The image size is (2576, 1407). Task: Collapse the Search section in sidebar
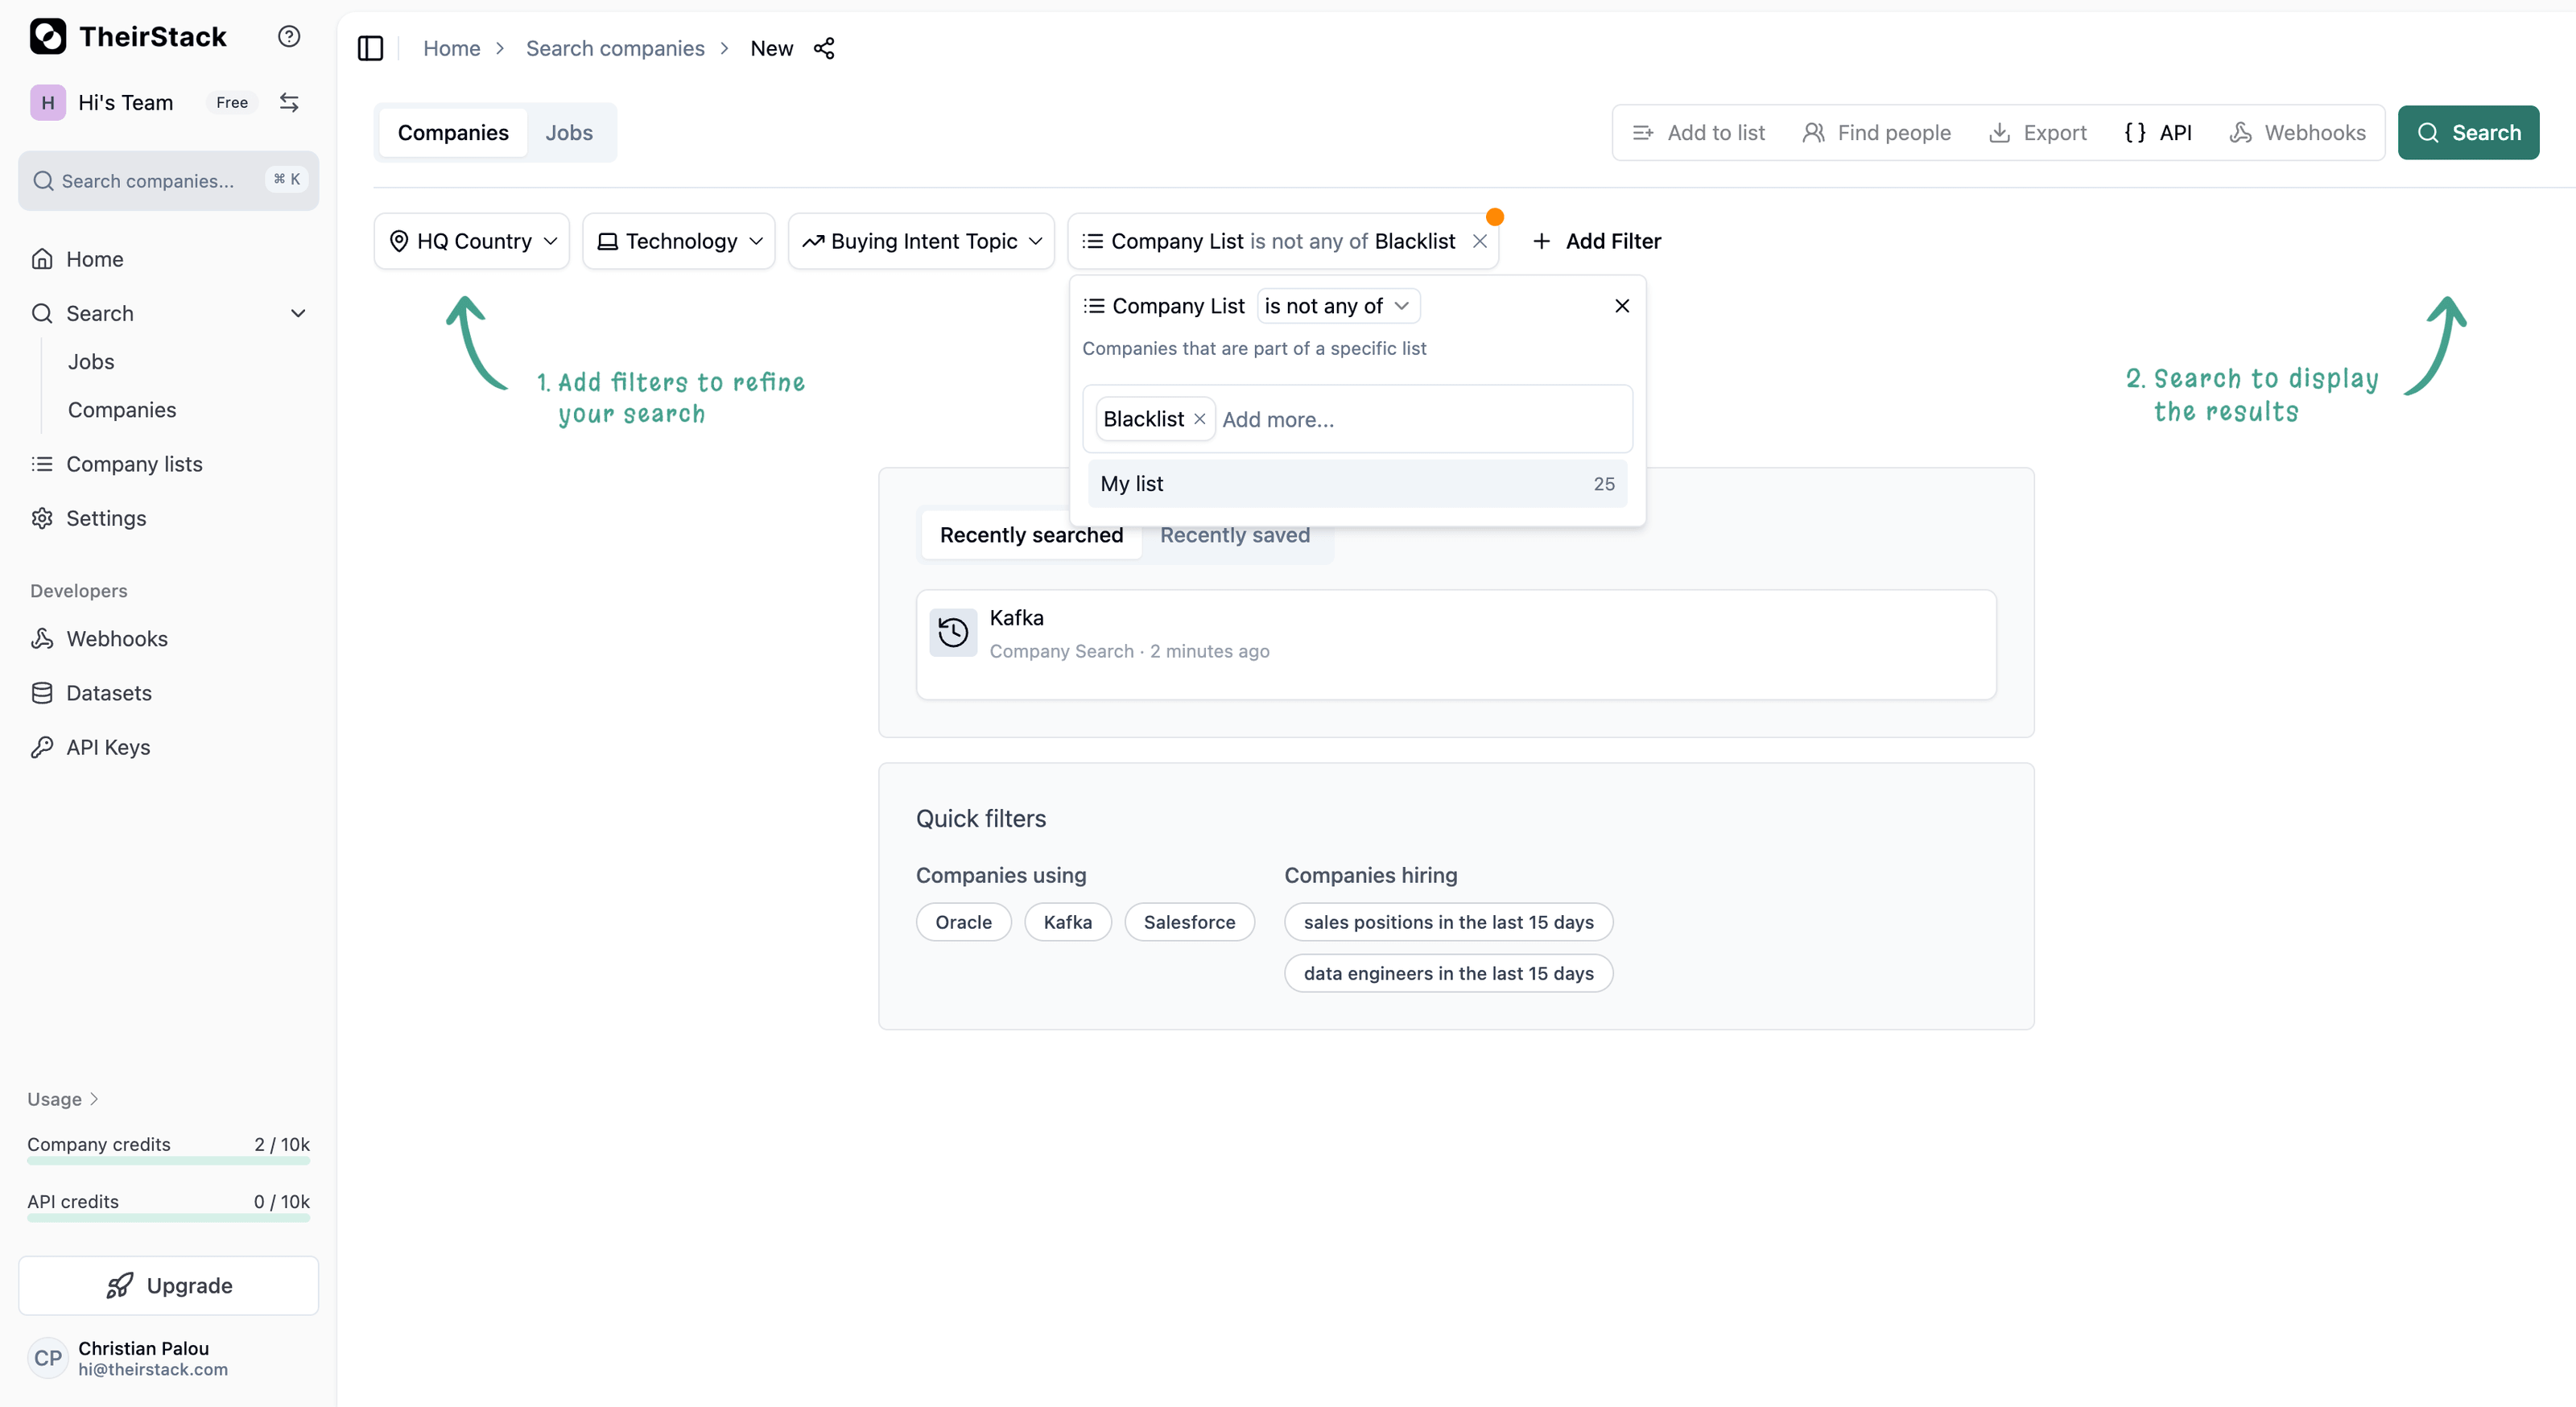pos(298,313)
